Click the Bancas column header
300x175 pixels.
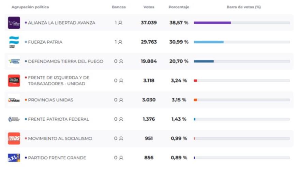tap(119, 7)
